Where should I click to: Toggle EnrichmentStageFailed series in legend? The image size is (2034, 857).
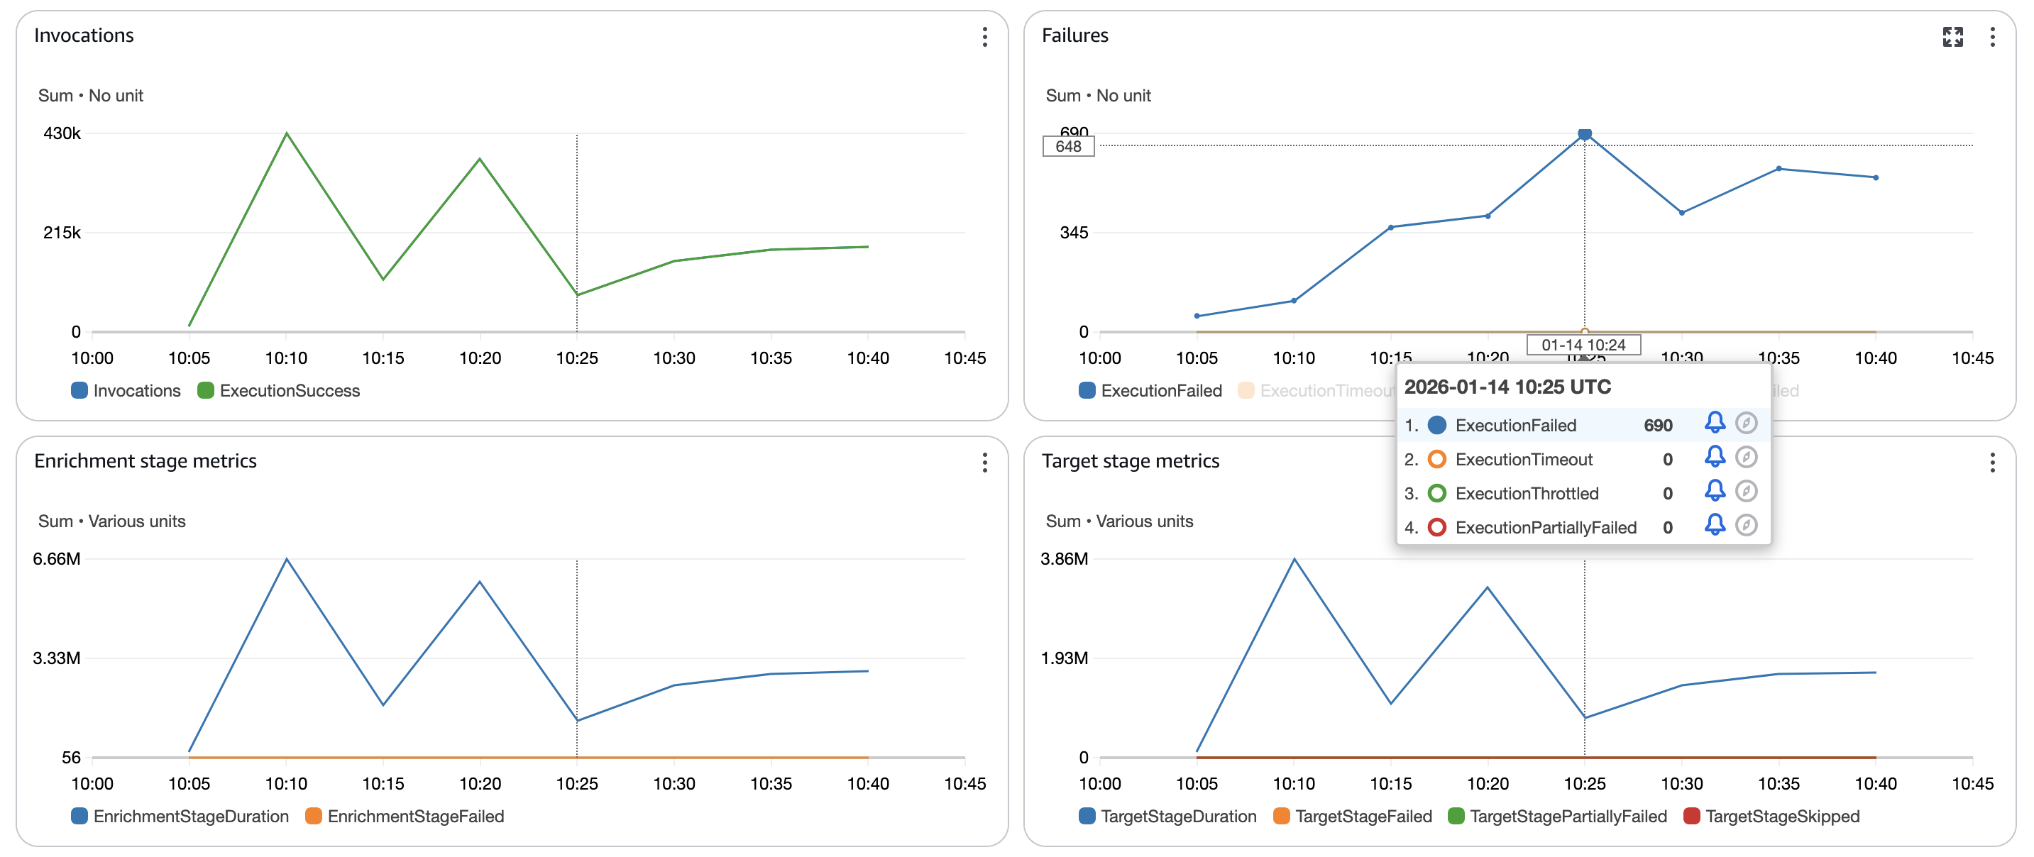tap(405, 817)
